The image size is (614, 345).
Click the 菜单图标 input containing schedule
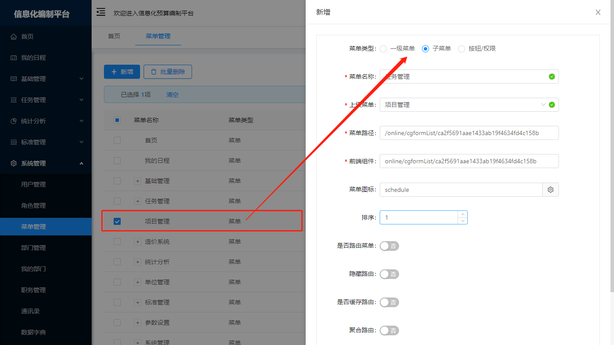pos(461,190)
